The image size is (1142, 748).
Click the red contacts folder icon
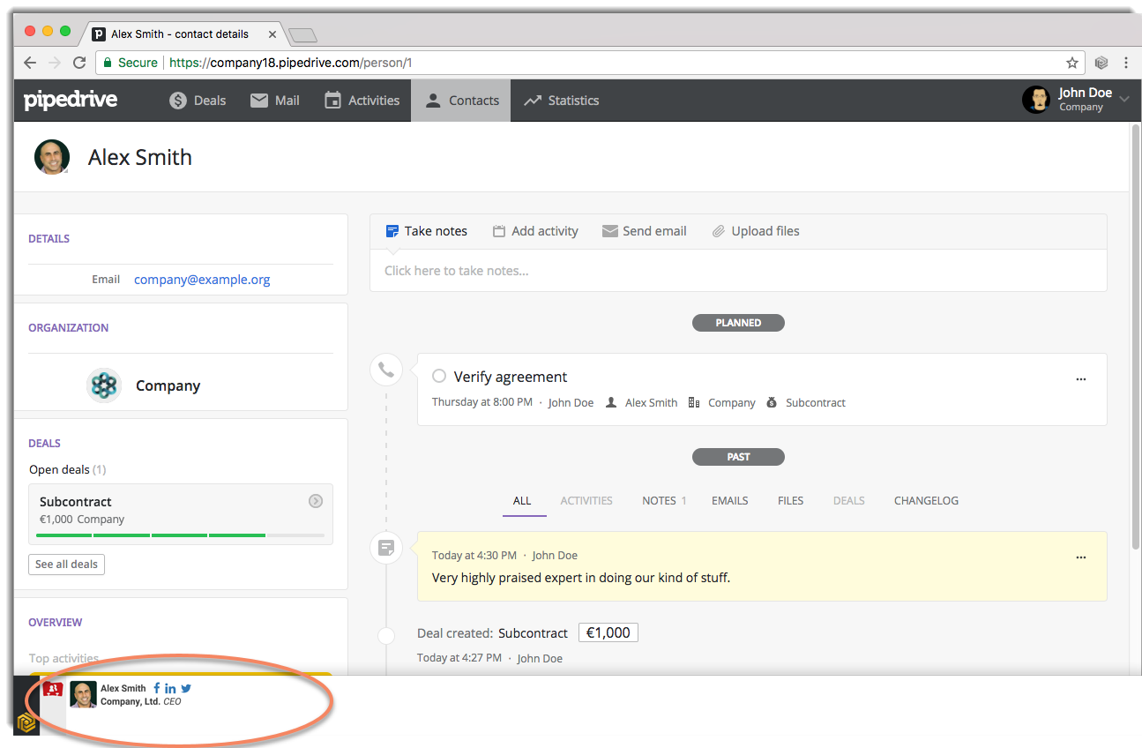(x=53, y=689)
